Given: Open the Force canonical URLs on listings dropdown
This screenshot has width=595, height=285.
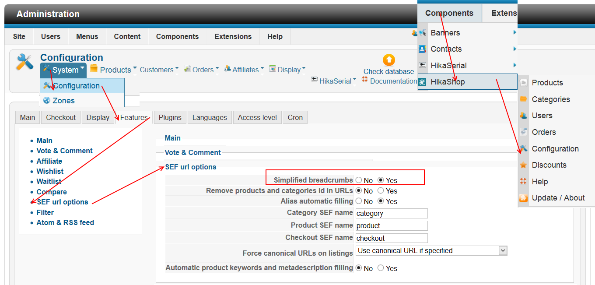Looking at the screenshot, I should click(x=431, y=251).
